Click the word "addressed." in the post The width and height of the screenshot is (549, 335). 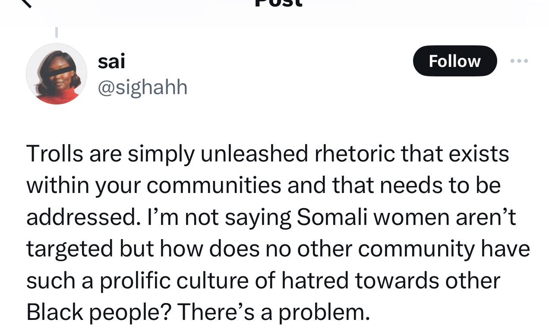(83, 217)
